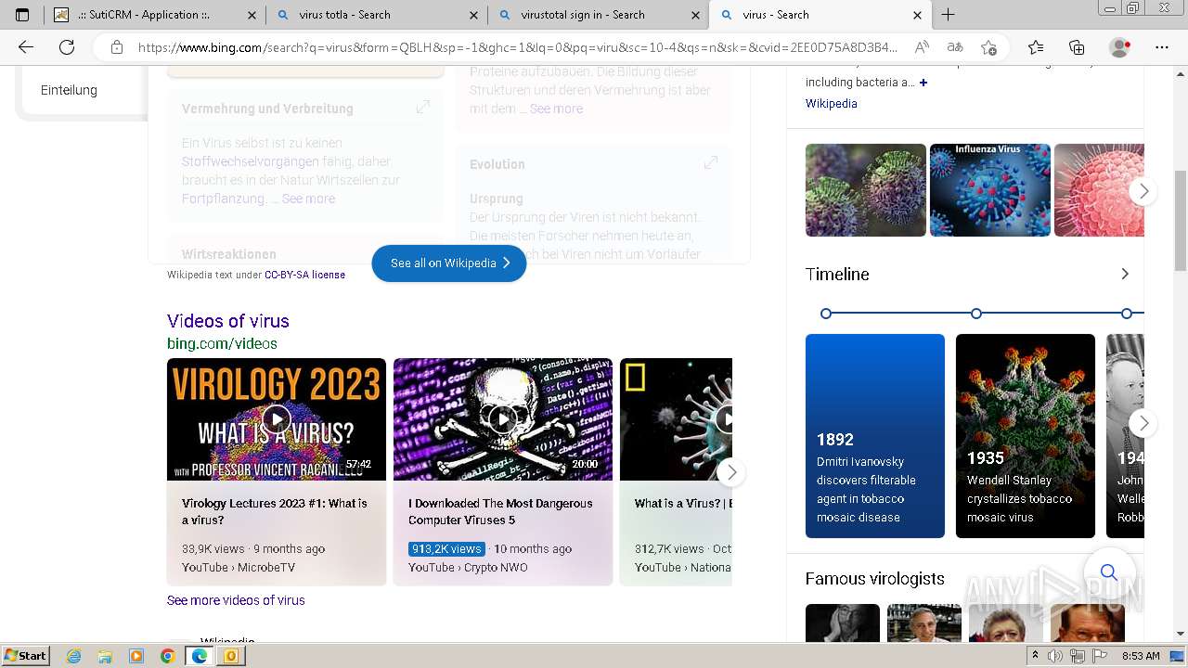Screen dimensions: 1188x668
Task: Expand the Vermehrung und Verbreitung card
Action: pos(423,107)
